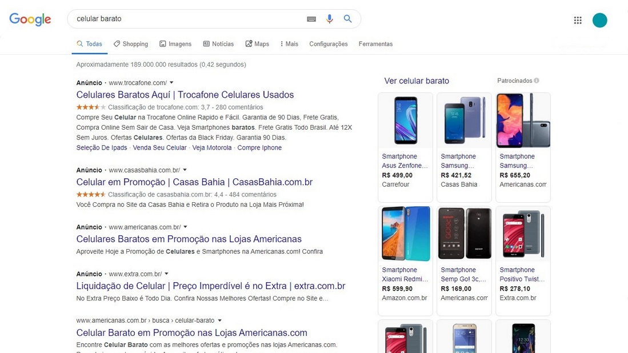The image size is (628, 353).
Task: Click the Positivo Twist product image
Action: (523, 234)
